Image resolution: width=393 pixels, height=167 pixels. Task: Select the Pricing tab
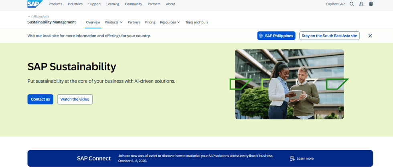click(x=150, y=22)
